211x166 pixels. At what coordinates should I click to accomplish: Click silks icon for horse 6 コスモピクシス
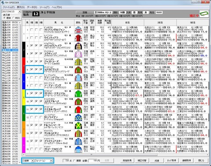78,70
